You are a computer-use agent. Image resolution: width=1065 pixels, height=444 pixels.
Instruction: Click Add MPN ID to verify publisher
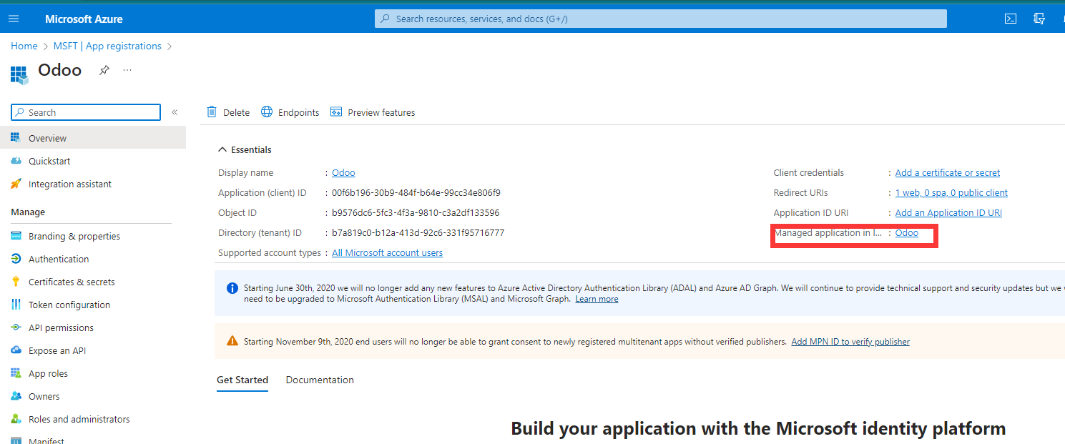(850, 342)
